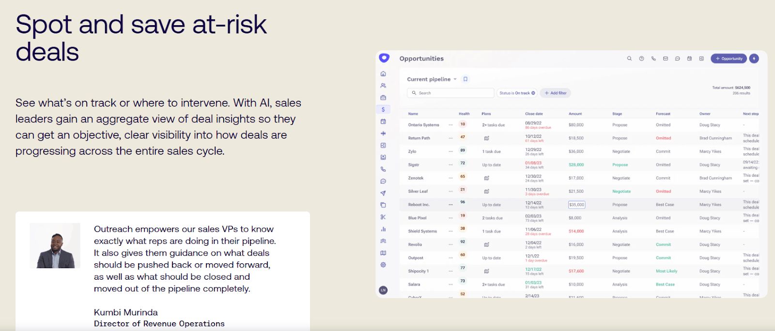Open the audio waveform sidebar icon
This screenshot has width=775, height=331.
pos(383,133)
